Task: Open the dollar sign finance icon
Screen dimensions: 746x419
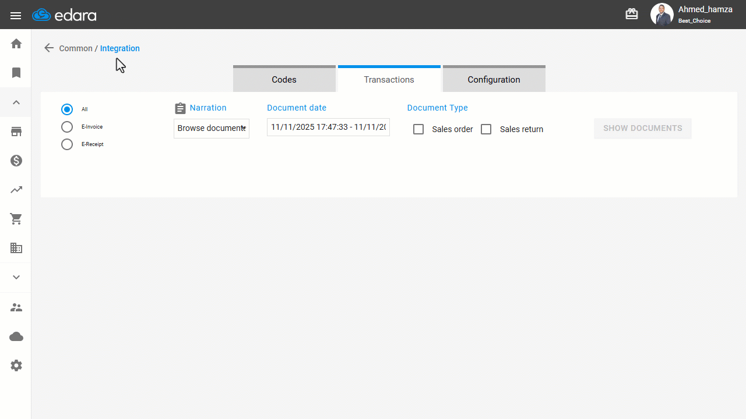Action: (16, 161)
